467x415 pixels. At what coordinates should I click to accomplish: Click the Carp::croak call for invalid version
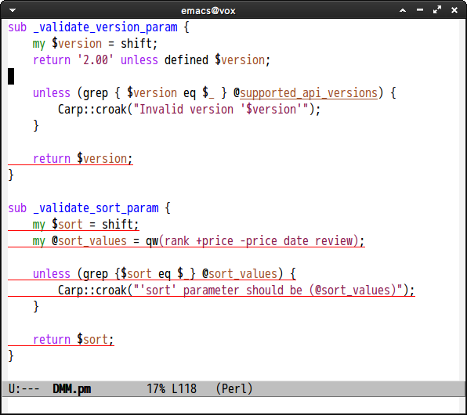189,110
